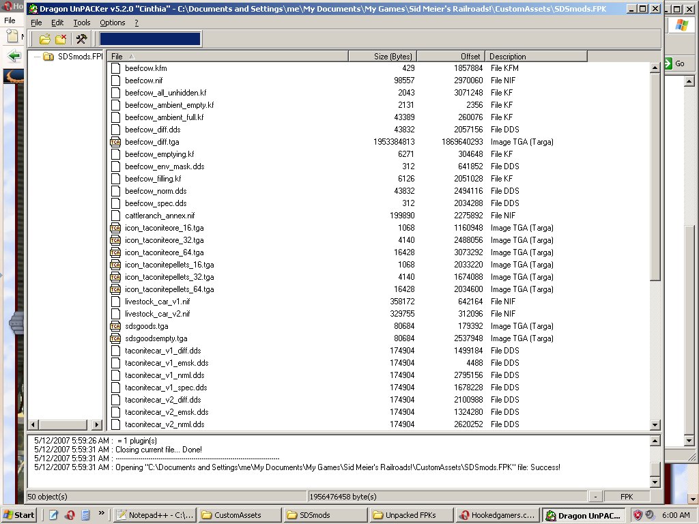
Task: Select SDSmods.FPK tree item
Action: click(x=81, y=57)
